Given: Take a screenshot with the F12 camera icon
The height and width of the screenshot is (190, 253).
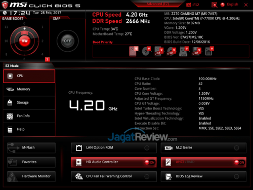Looking at the screenshot, I should (x=189, y=5).
